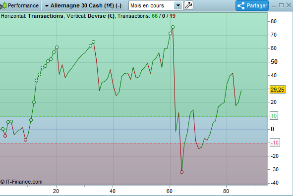Select the marker near 65 at transaction 33

[93, 42]
